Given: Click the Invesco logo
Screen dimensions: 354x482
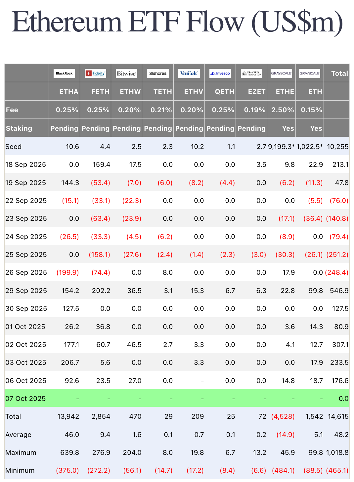Looking at the screenshot, I should [x=220, y=73].
